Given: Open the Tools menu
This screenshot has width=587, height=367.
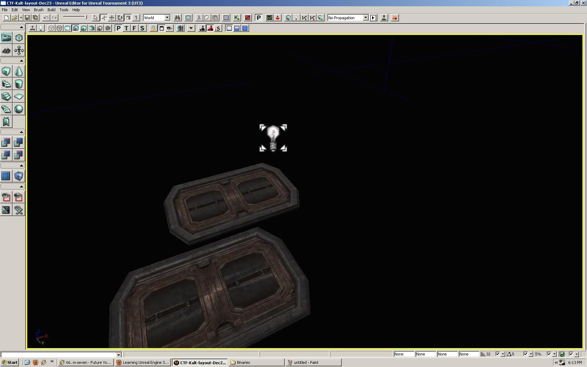Looking at the screenshot, I should (64, 10).
